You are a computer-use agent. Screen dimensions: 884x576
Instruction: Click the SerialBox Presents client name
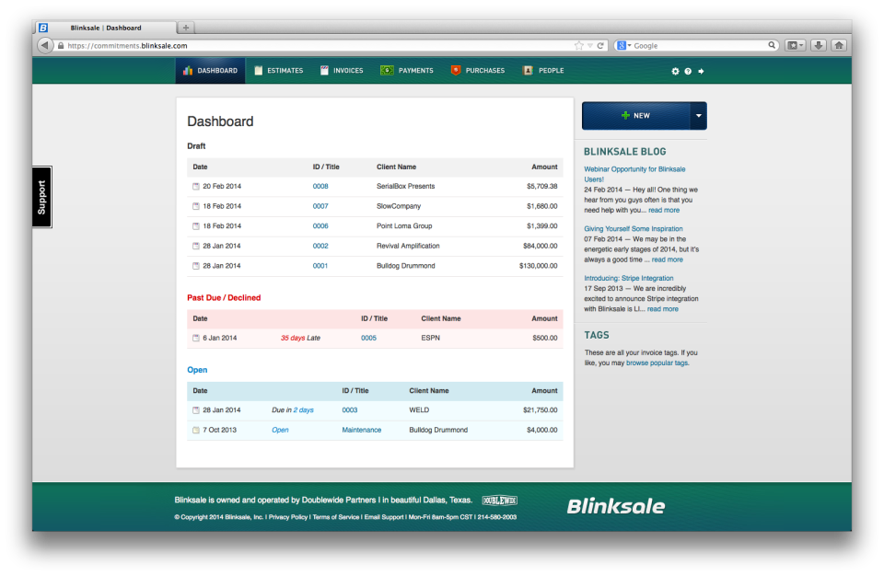point(405,187)
